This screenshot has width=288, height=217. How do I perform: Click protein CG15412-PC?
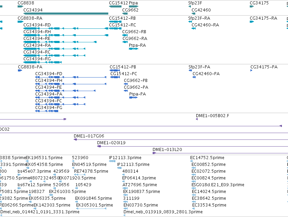[x=124, y=74]
